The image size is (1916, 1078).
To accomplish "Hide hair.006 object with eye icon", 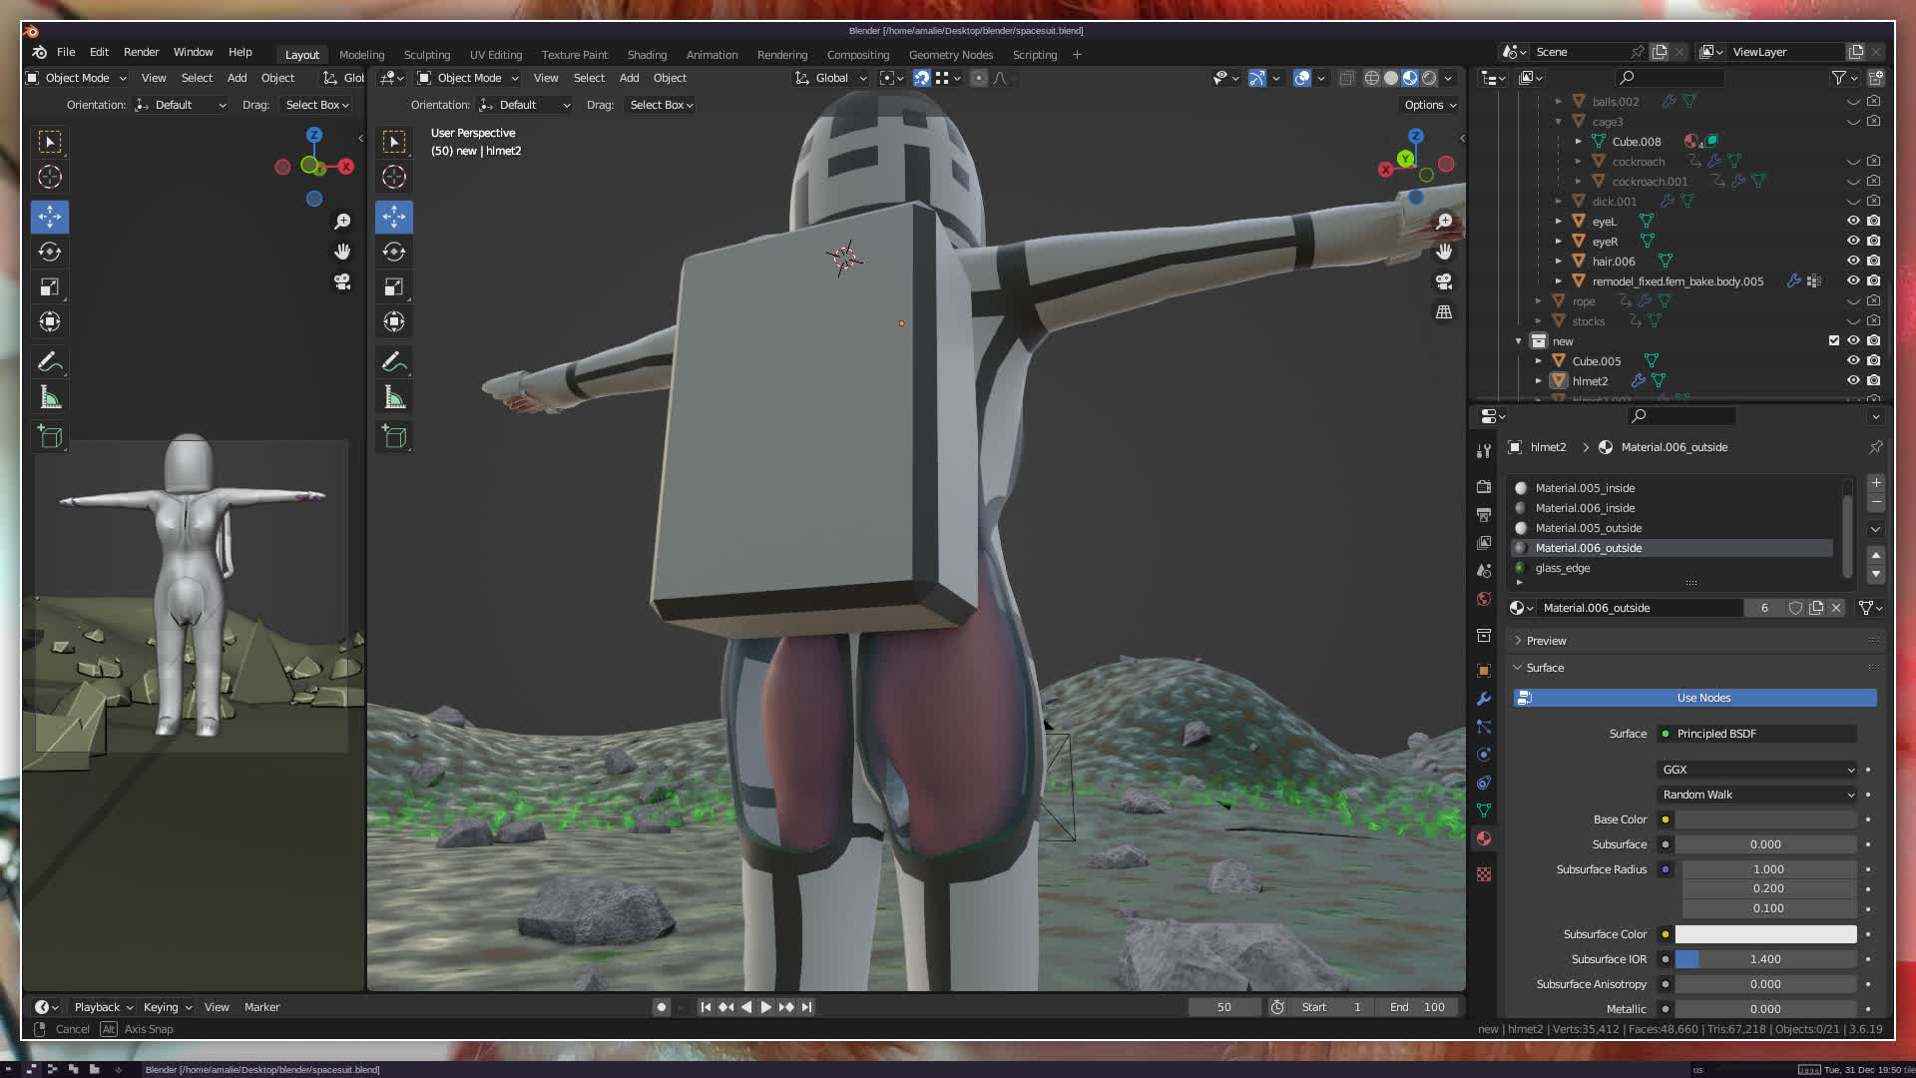I will pos(1853,261).
